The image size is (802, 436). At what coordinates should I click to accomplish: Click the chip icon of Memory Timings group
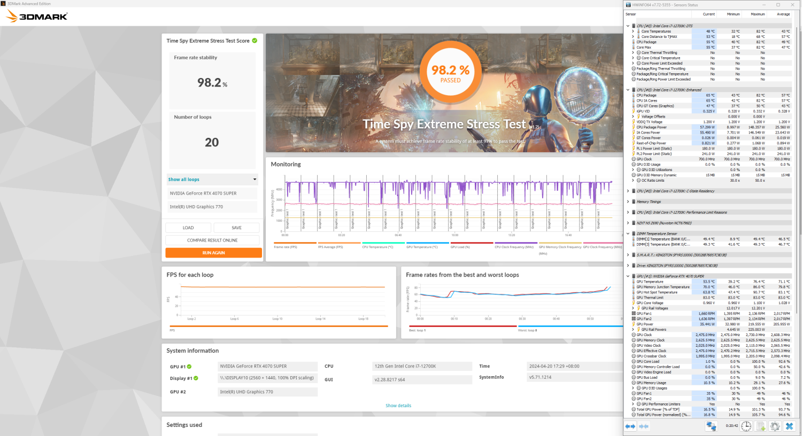tap(634, 201)
